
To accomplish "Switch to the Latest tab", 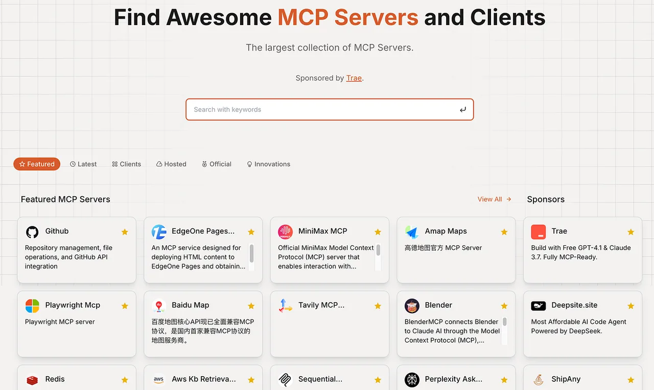I will click(83, 164).
